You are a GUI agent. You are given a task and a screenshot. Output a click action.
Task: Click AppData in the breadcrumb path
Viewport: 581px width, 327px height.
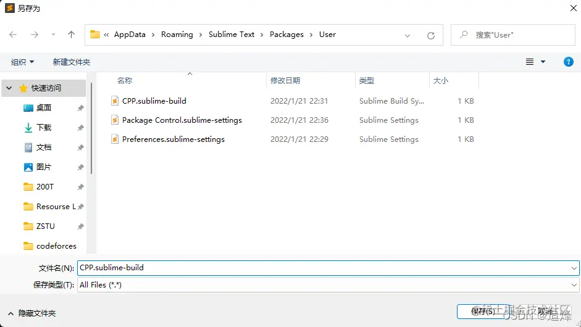130,35
